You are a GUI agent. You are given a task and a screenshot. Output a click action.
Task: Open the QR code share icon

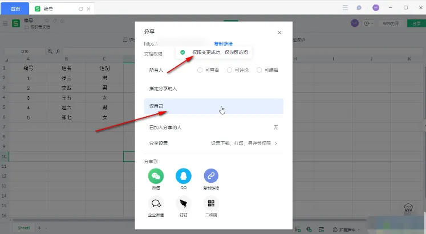point(211,203)
